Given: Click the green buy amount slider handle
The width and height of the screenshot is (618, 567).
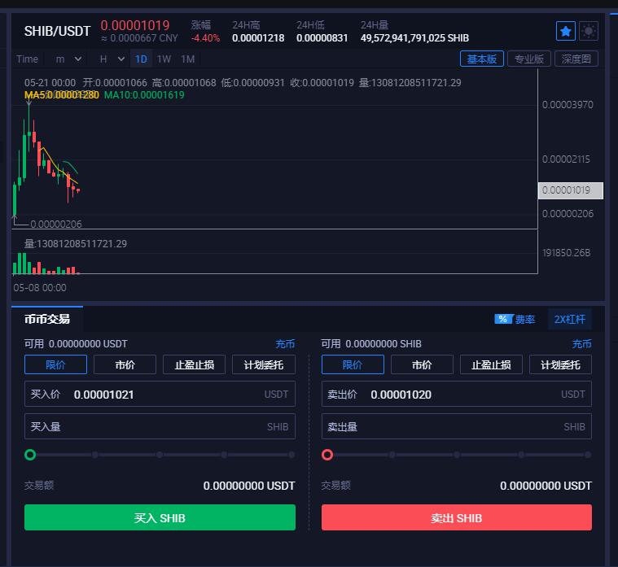Looking at the screenshot, I should coord(30,455).
